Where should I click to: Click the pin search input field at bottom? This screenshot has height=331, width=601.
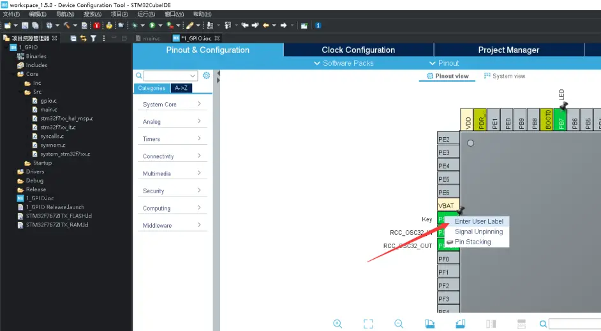coord(575,324)
